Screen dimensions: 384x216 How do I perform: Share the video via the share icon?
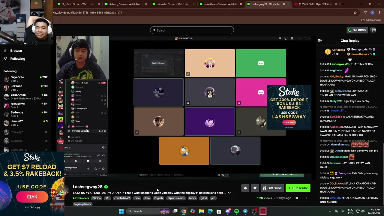(297, 198)
